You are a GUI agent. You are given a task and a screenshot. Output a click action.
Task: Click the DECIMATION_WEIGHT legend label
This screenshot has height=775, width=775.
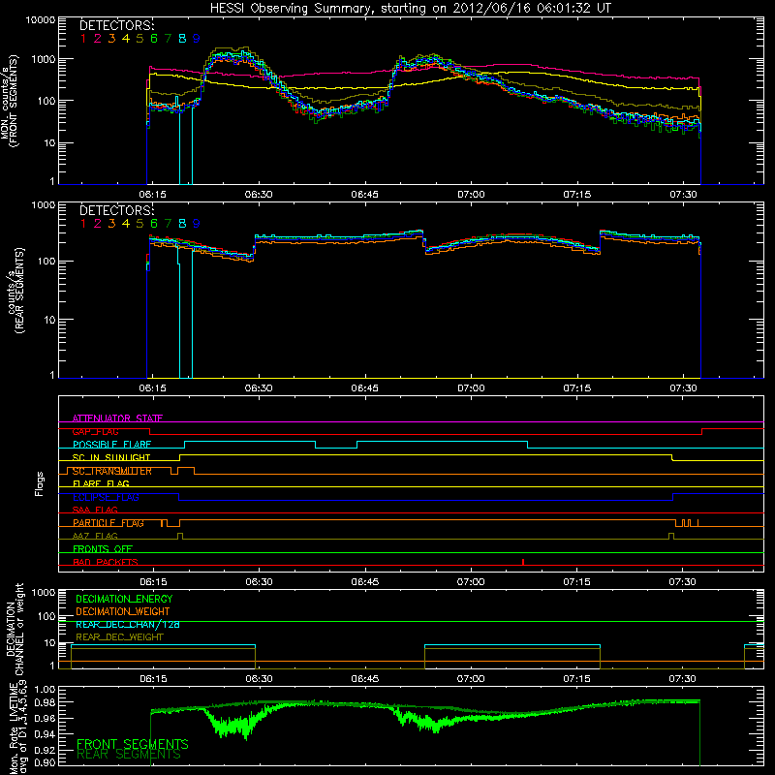click(x=123, y=611)
